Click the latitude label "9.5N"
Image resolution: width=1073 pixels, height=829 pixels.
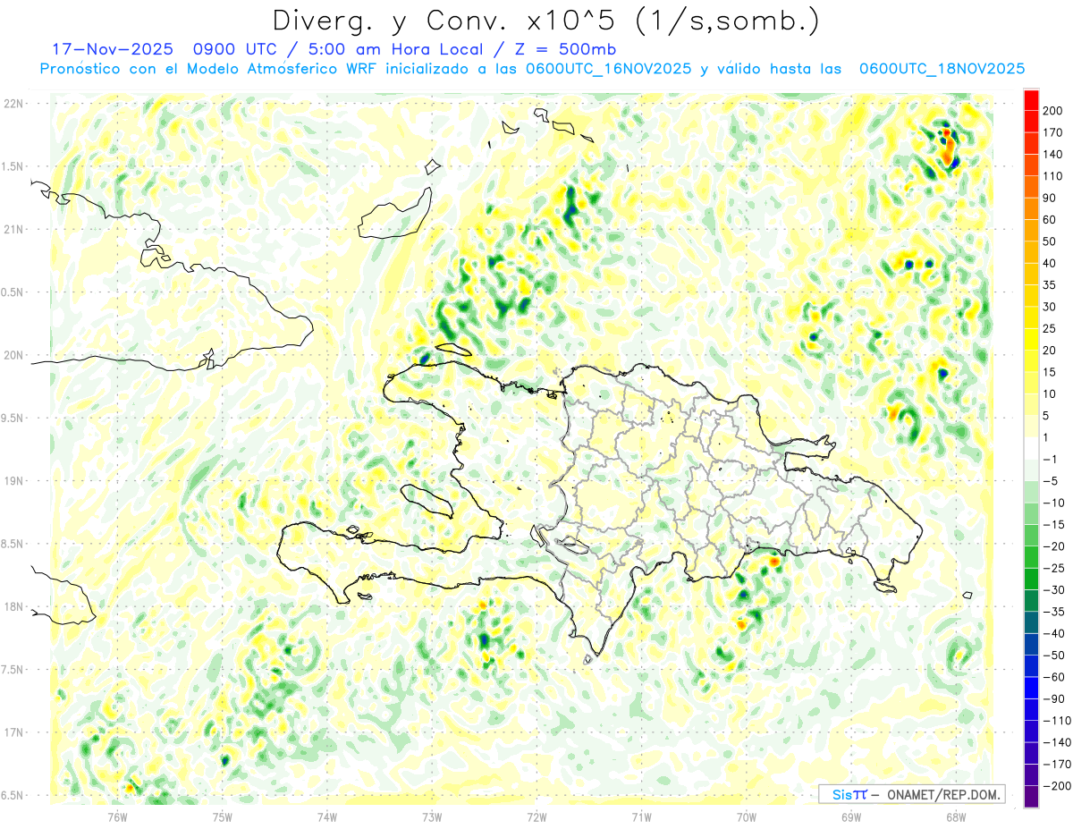tap(13, 418)
